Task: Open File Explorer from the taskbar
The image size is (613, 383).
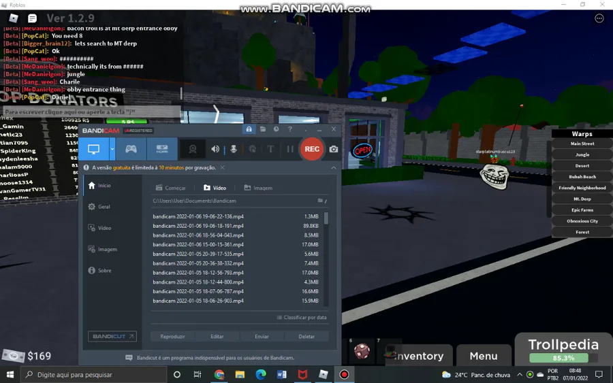Action: (x=240, y=374)
